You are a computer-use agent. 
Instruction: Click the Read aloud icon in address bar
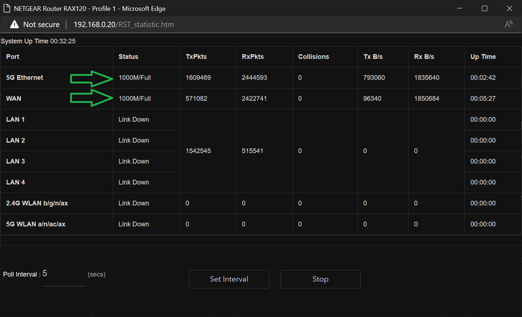pyautogui.click(x=508, y=25)
